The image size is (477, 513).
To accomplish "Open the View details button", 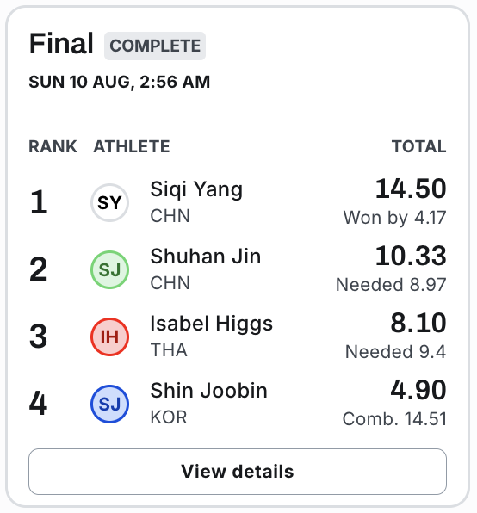I will point(238,472).
